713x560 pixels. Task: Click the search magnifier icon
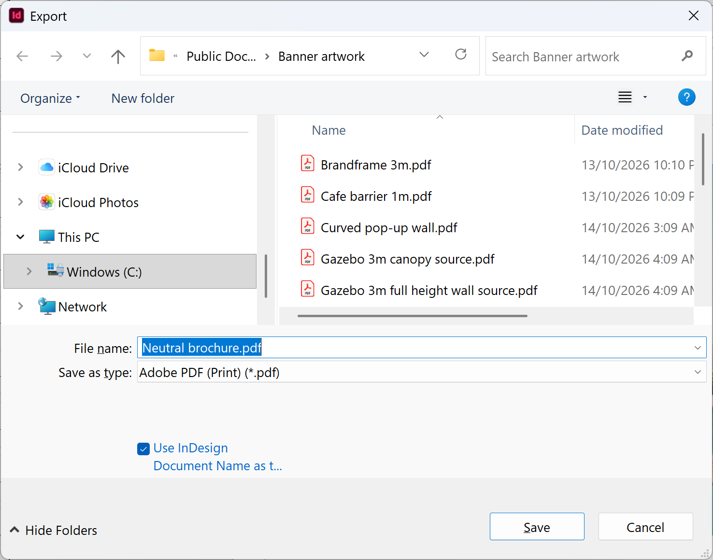(x=687, y=56)
